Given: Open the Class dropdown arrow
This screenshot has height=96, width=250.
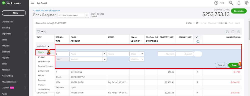Looking at the screenshot, I should [142, 54].
